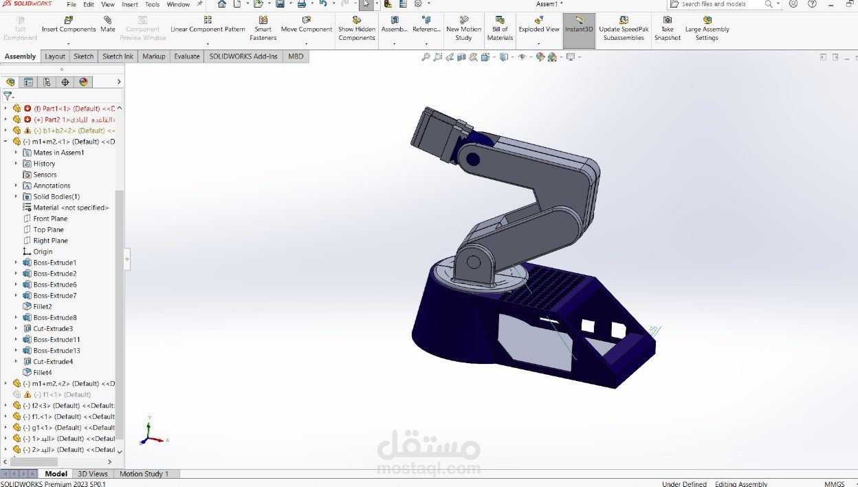Viewport: 858px width, 487px height.
Task: Click the panel collapse handle
Action: coord(127,260)
